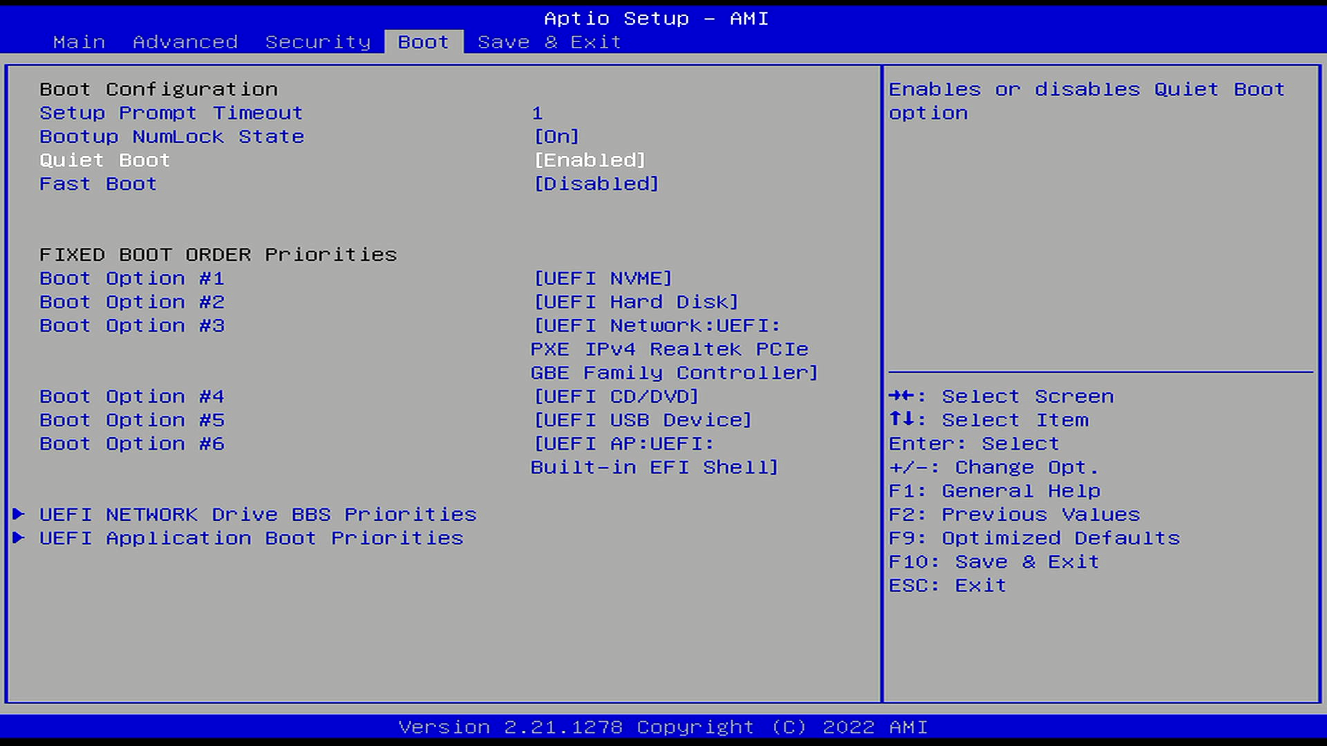Toggle Fast Boot Disabled setting
This screenshot has width=1327, height=746.
coord(596,184)
